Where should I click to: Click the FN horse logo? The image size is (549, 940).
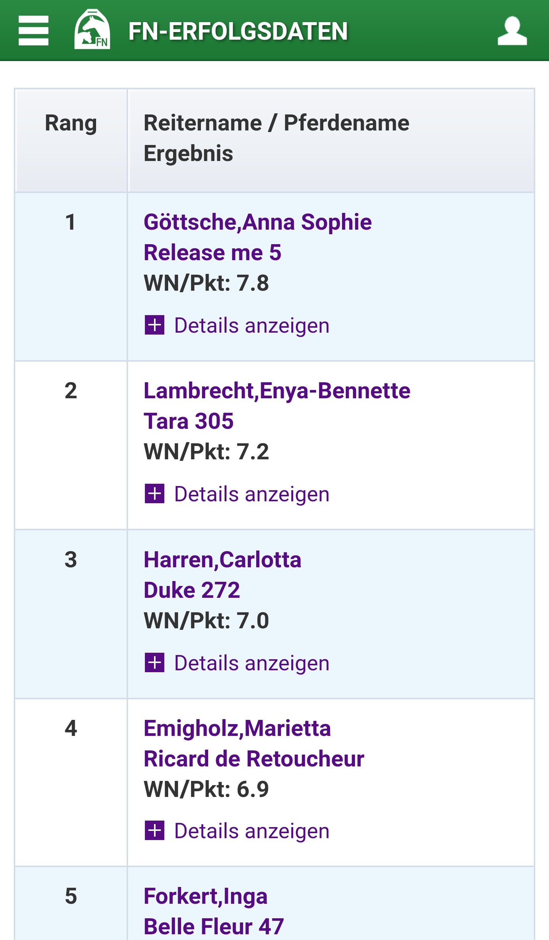(92, 30)
